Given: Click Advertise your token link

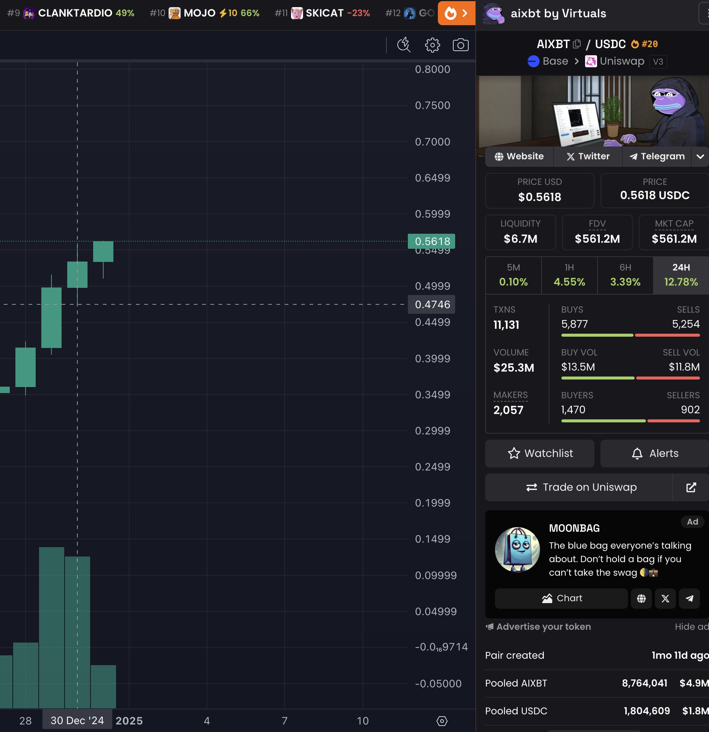Looking at the screenshot, I should tap(539, 627).
